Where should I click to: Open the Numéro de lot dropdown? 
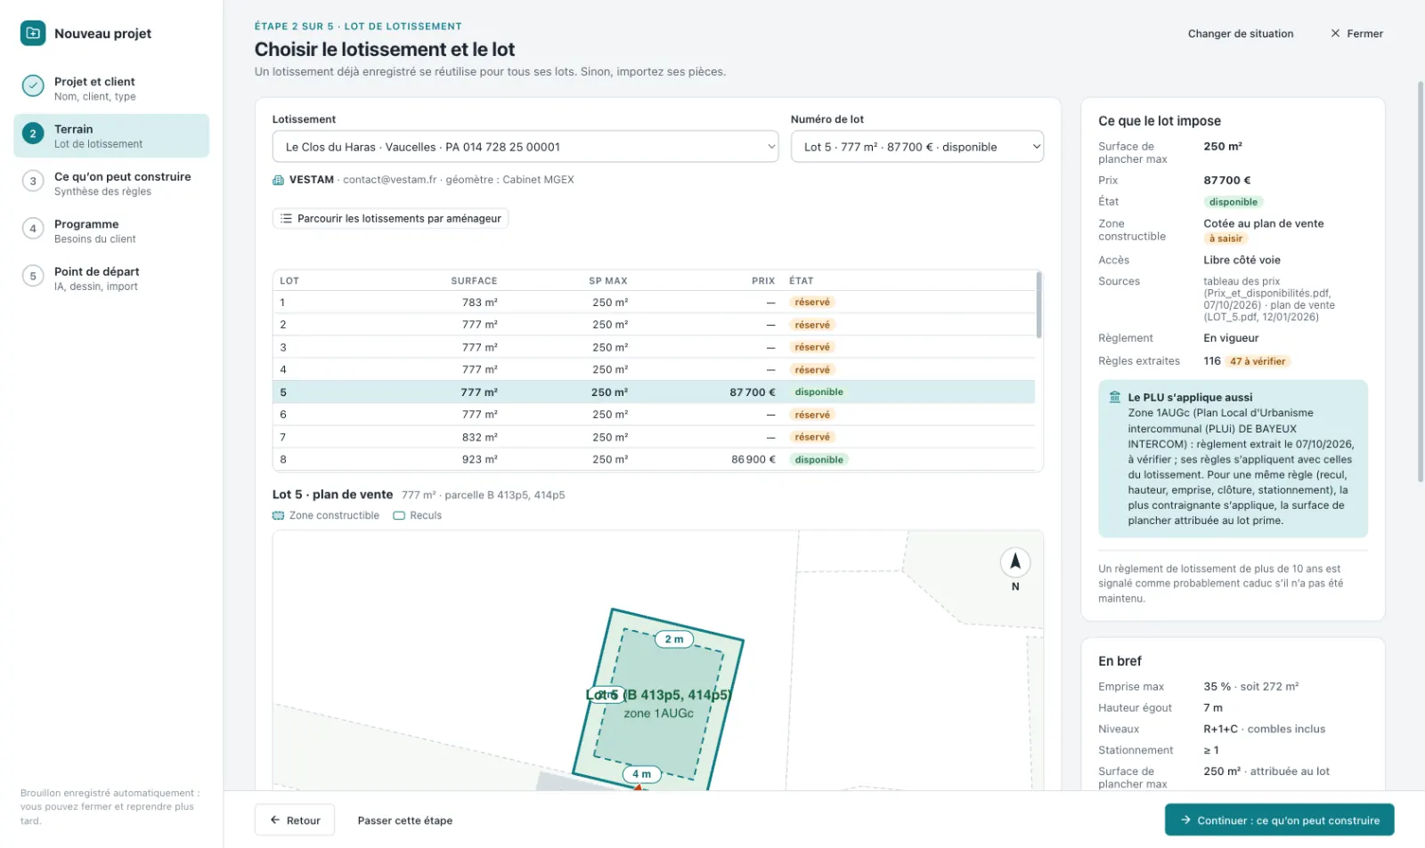(917, 147)
